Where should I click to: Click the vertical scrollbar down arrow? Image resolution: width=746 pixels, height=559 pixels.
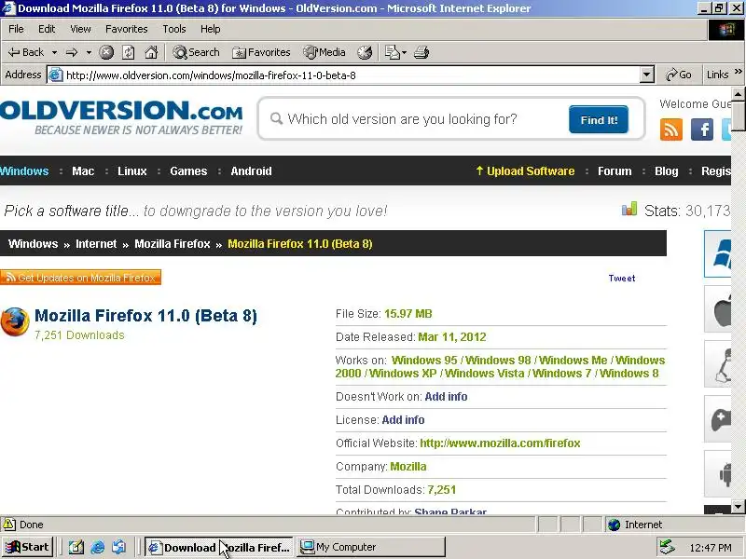[739, 507]
